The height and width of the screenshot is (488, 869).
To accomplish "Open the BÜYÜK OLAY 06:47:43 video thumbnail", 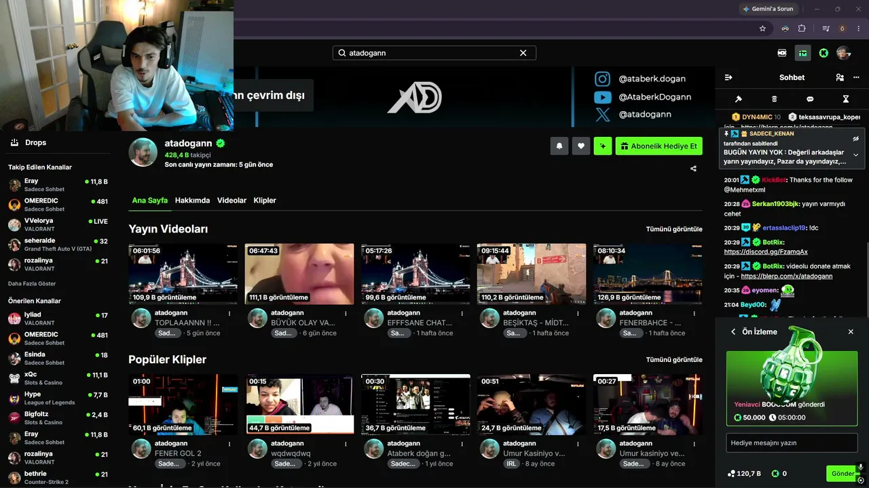I will (x=299, y=274).
